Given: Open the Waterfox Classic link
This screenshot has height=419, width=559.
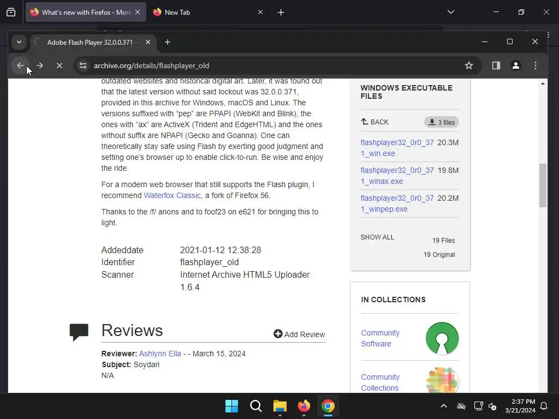Looking at the screenshot, I should pyautogui.click(x=173, y=195).
